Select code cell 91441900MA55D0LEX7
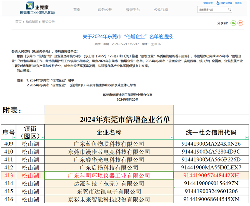Image resolution: width=250 pixels, height=206 pixels. [x=211, y=168]
